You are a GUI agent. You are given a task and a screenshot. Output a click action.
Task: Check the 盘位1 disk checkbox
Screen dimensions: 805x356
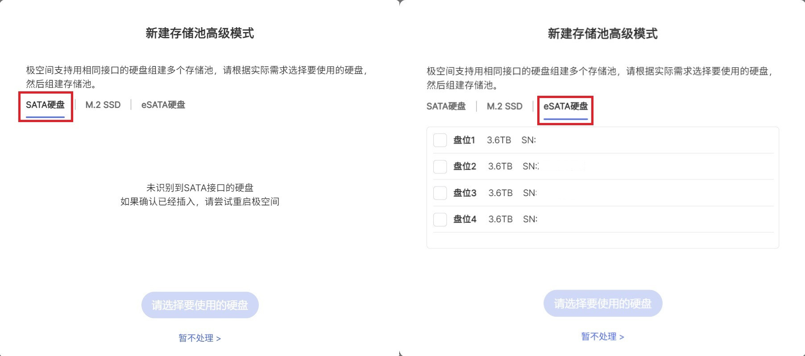440,140
